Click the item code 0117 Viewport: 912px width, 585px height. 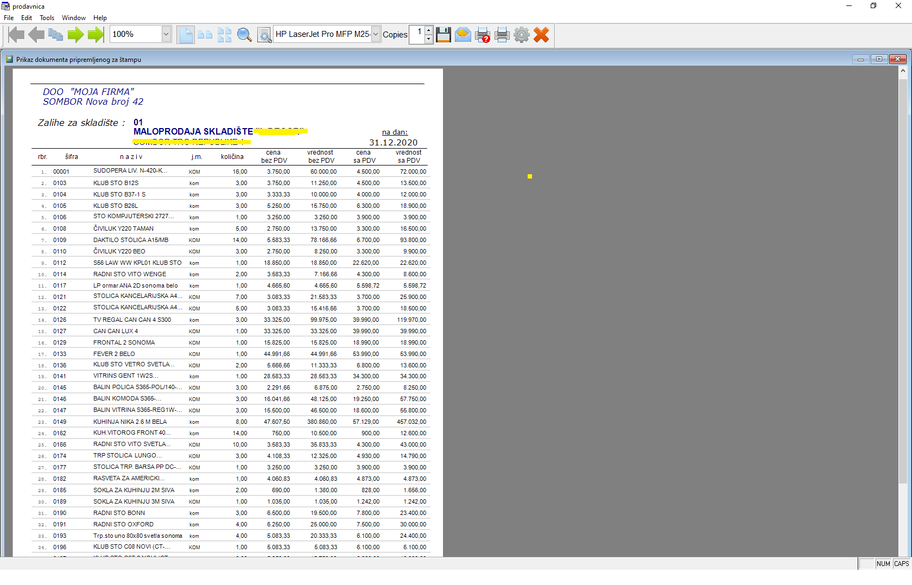pos(60,285)
